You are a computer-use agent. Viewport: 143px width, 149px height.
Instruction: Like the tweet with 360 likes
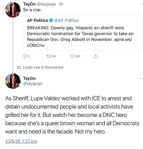coord(72,56)
